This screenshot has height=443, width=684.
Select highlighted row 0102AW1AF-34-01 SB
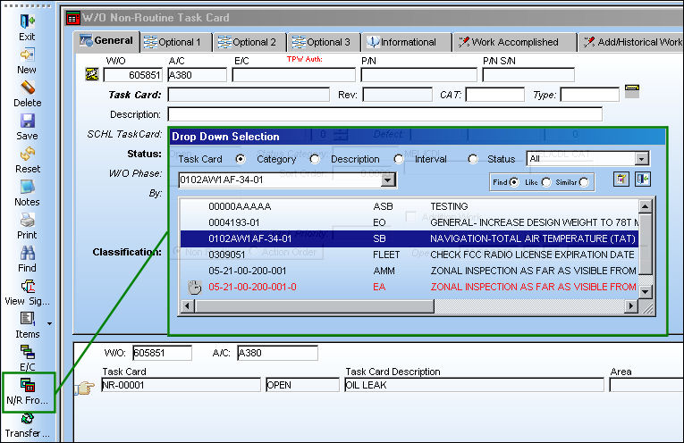410,238
